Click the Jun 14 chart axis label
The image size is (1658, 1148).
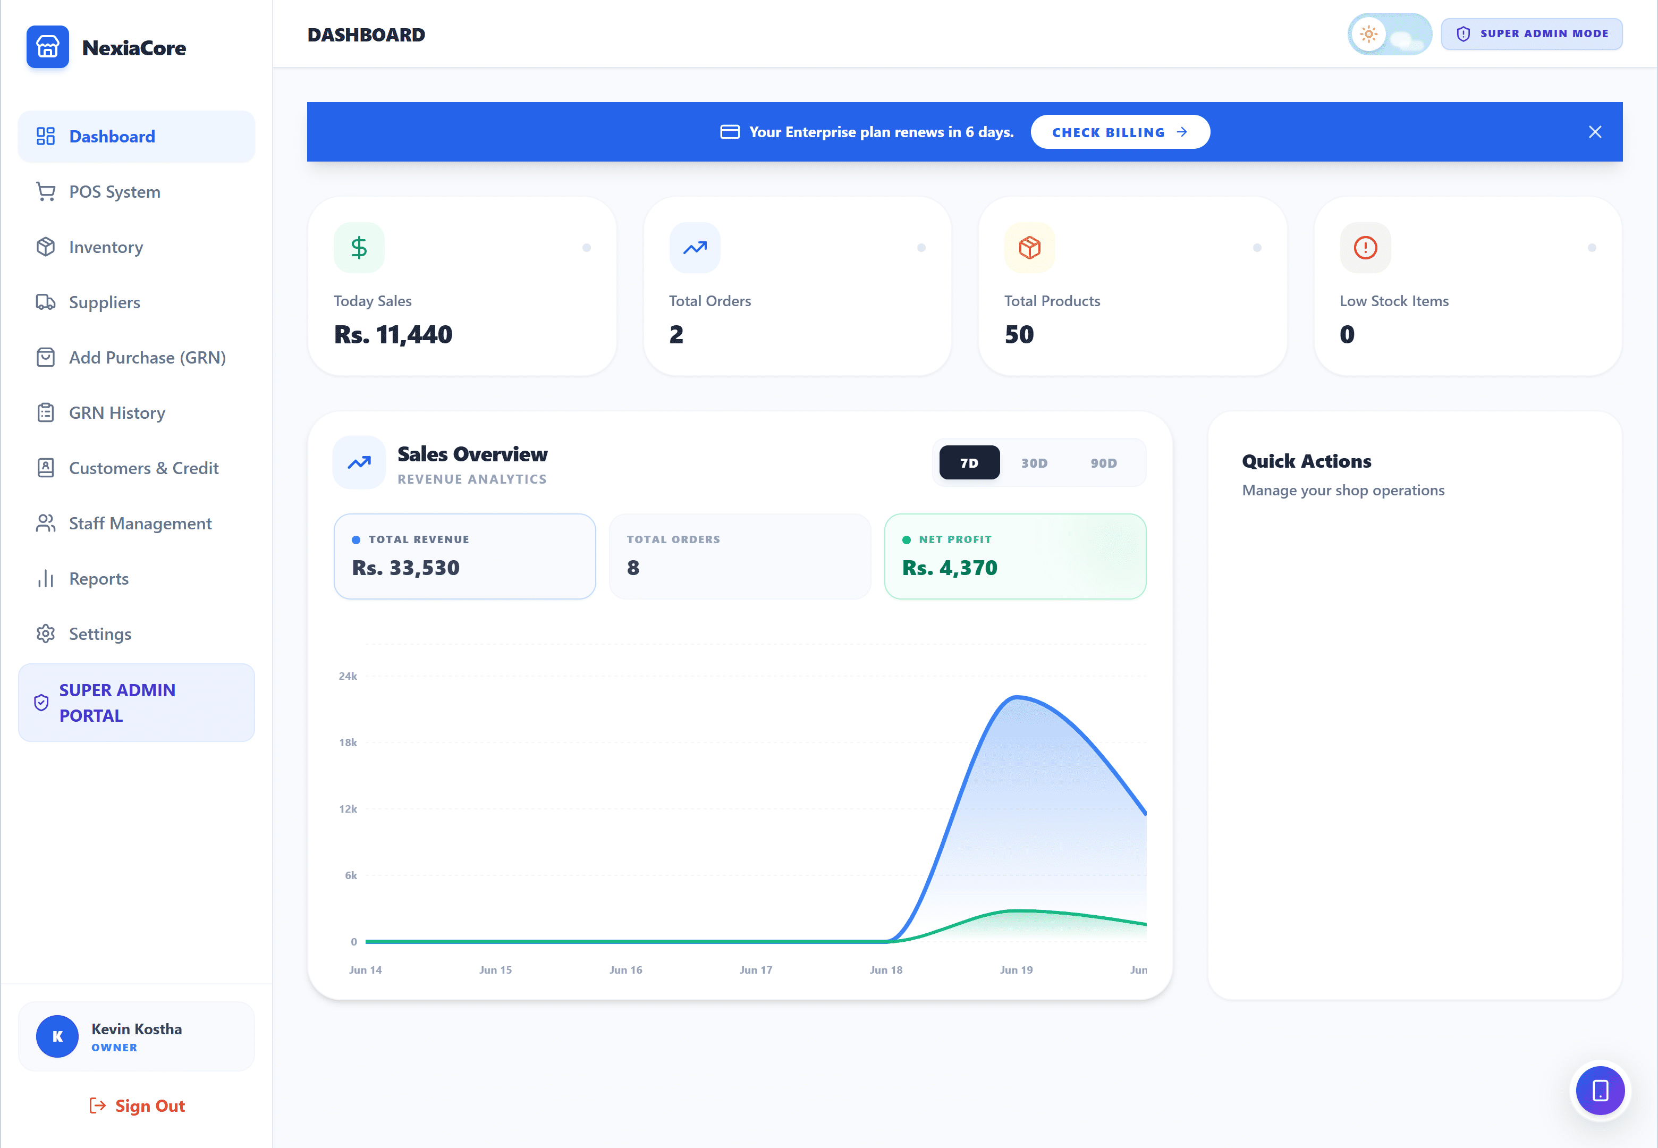pyautogui.click(x=365, y=970)
